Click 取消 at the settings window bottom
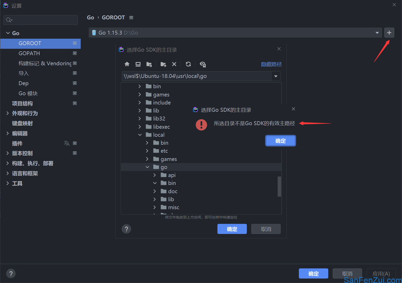The image size is (402, 283). click(x=347, y=273)
